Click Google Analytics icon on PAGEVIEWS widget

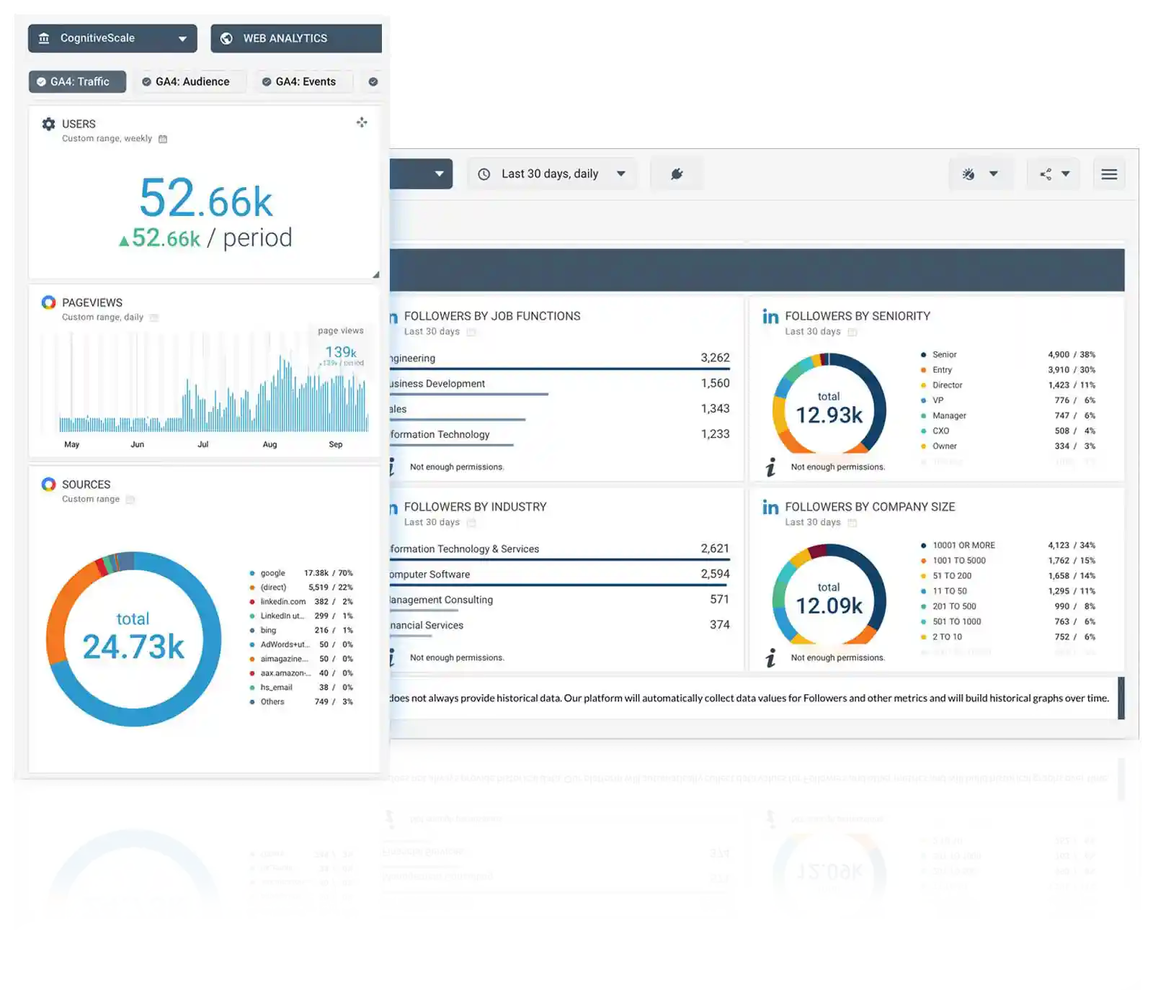point(48,302)
